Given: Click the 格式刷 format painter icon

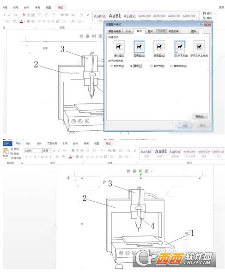Looking at the screenshot, I should (x=12, y=158).
